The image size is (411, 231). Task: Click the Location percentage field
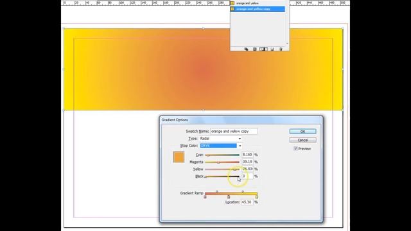247,202
